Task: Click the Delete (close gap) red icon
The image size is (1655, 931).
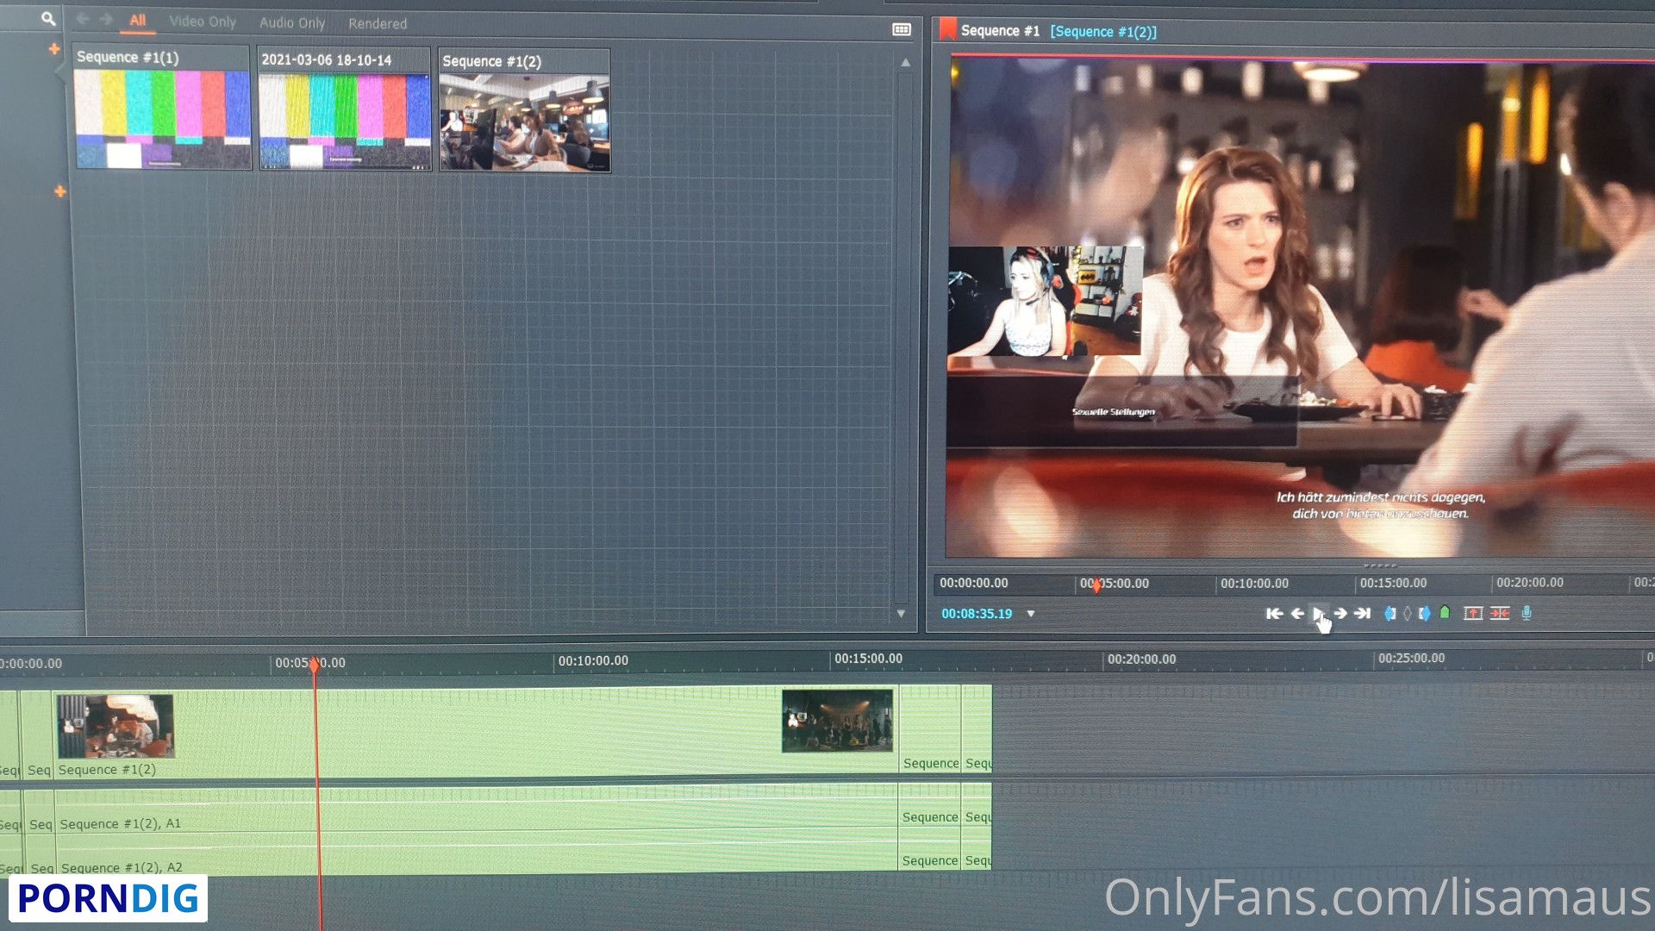Action: coord(1500,614)
